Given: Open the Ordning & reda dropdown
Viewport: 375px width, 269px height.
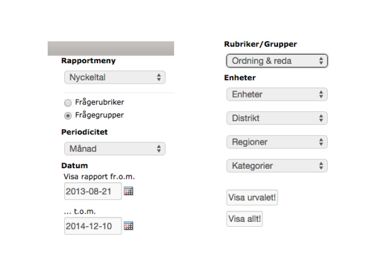Looking at the screenshot, I should tap(277, 61).
